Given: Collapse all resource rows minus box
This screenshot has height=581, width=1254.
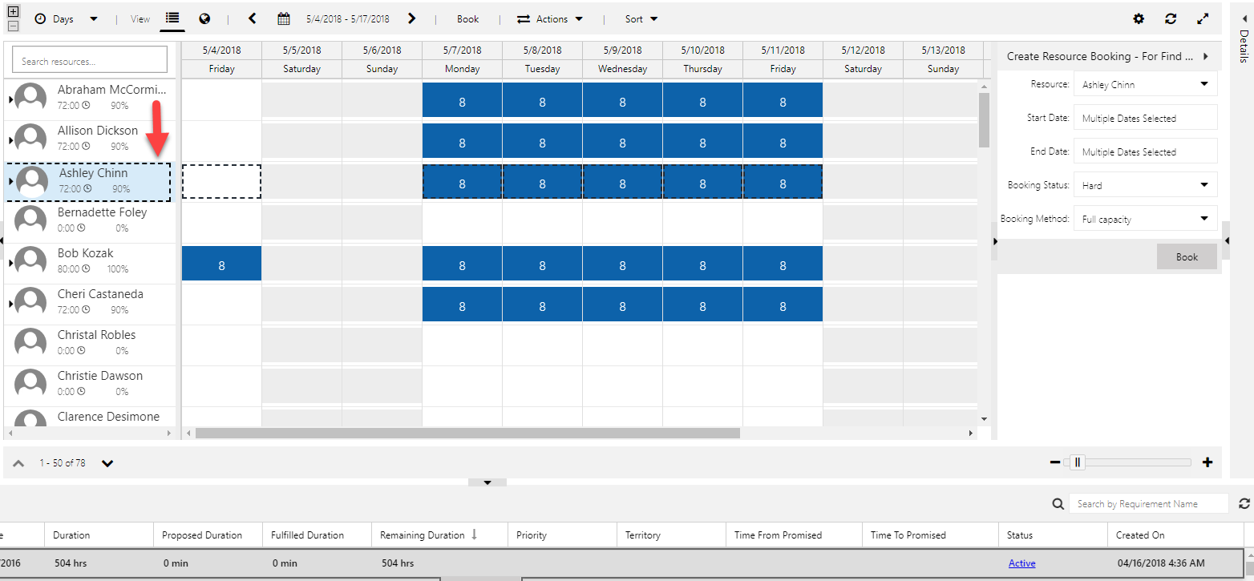Looking at the screenshot, I should click(x=13, y=26).
